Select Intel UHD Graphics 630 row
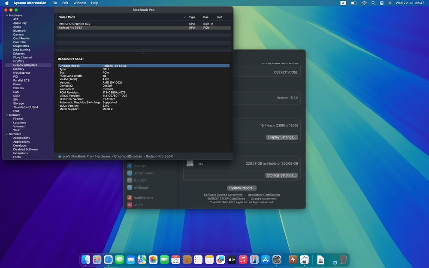The width and height of the screenshot is (429, 268). [144, 24]
